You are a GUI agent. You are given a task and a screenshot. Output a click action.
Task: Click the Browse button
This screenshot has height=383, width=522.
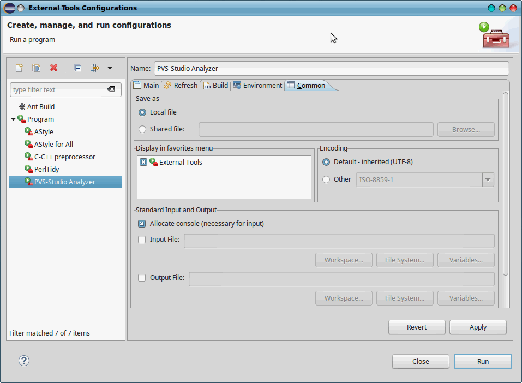click(466, 129)
